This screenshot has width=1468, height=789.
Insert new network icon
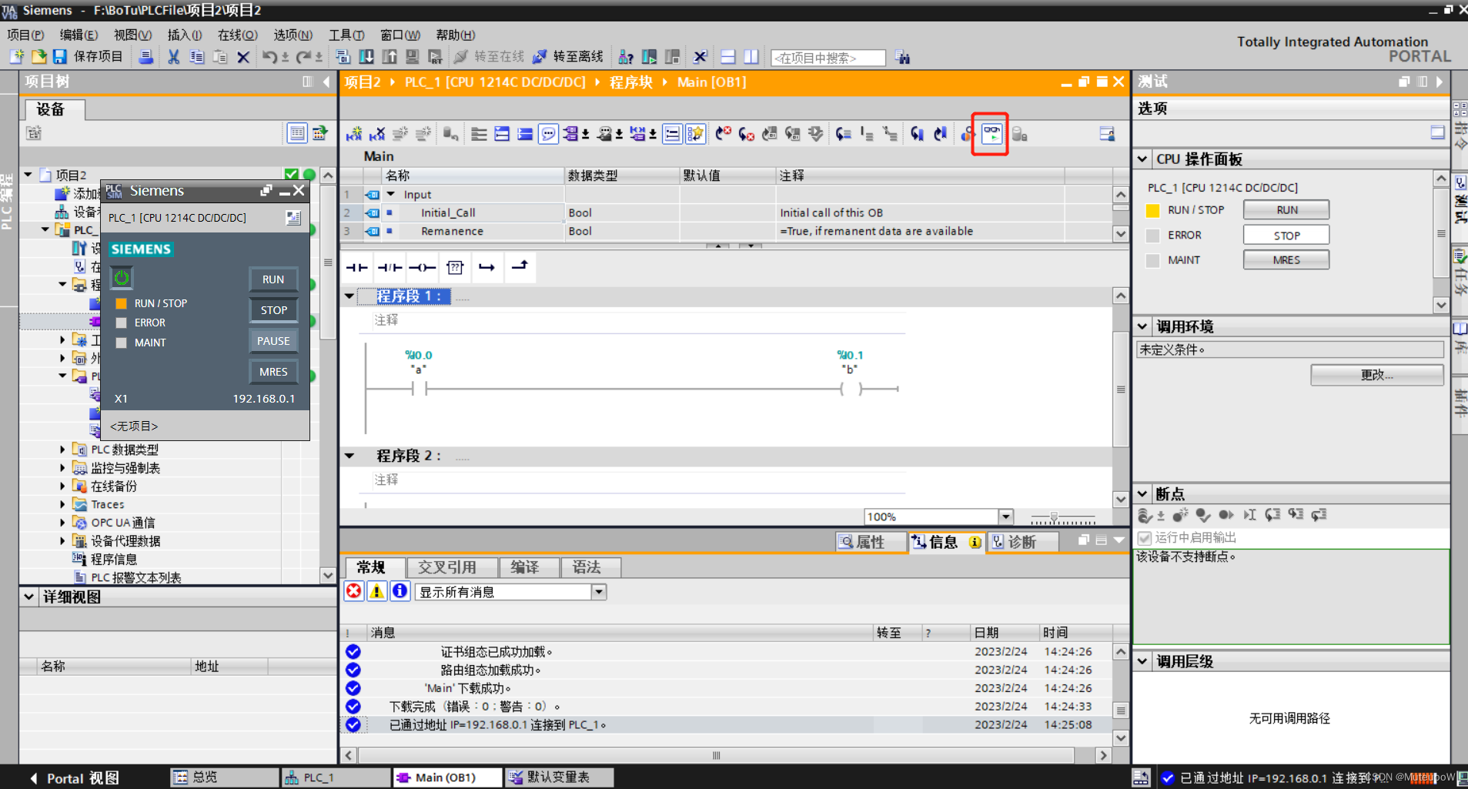click(353, 134)
